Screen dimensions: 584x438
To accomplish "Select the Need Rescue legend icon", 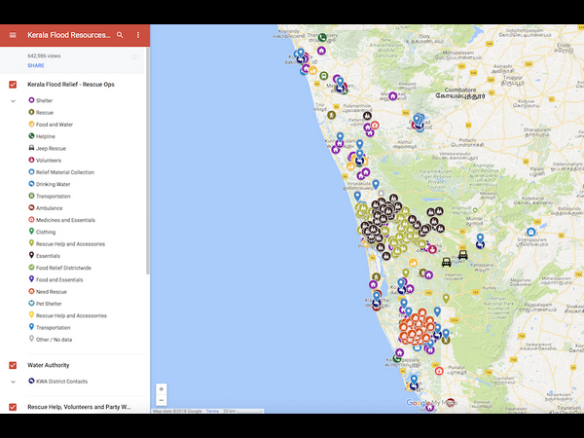I will [31, 291].
